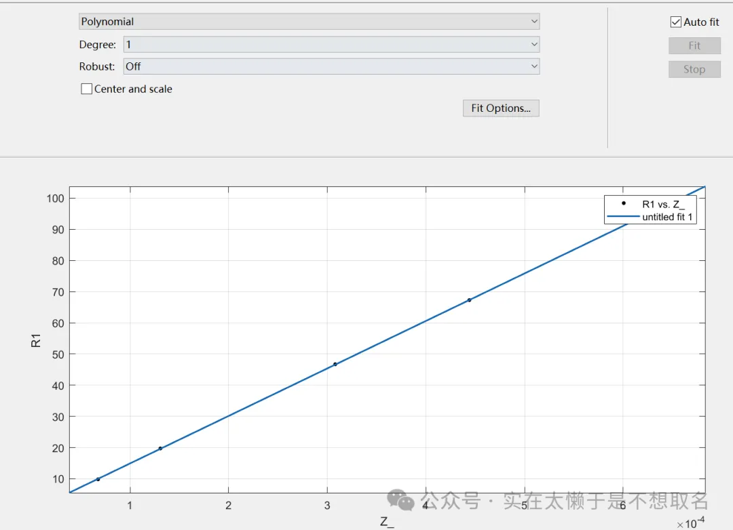Click the Fit Options... button

pyautogui.click(x=501, y=108)
